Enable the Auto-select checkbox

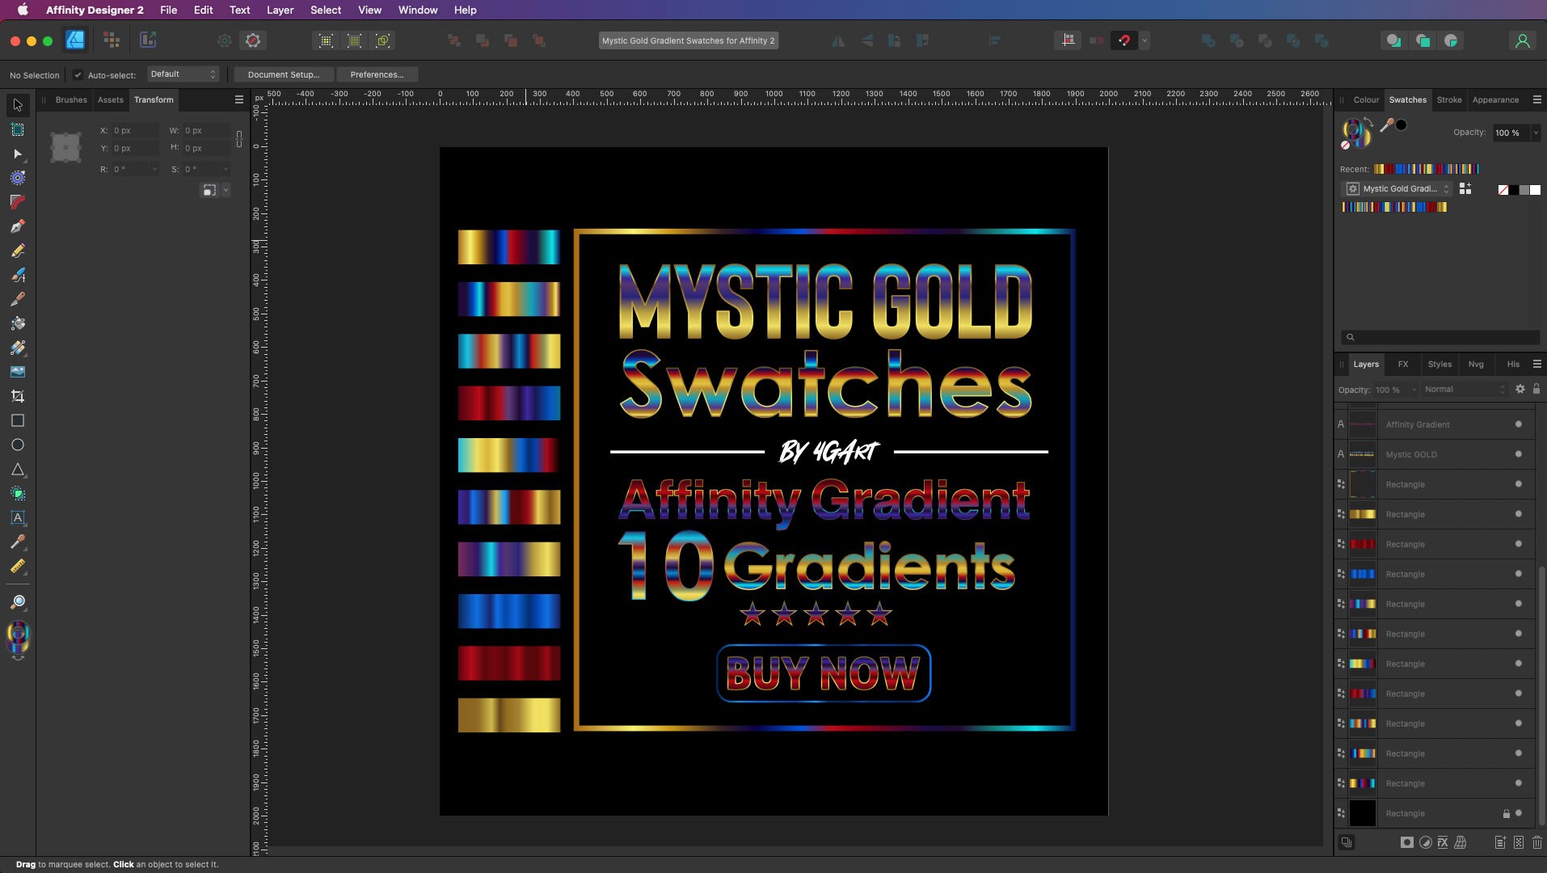(x=78, y=75)
